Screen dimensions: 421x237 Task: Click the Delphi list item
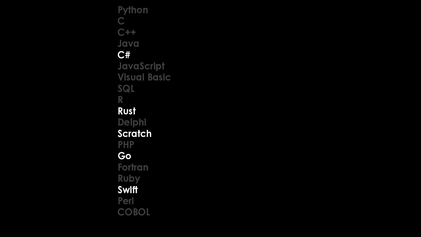coord(132,123)
